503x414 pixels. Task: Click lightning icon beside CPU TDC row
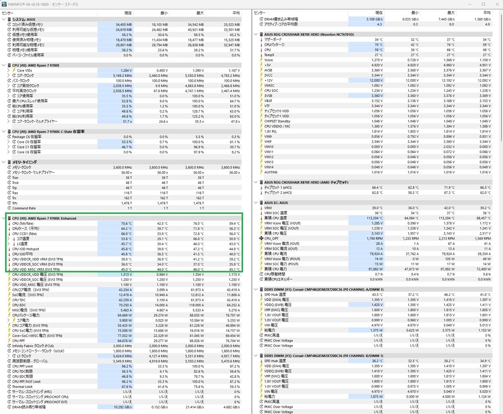click(9, 300)
